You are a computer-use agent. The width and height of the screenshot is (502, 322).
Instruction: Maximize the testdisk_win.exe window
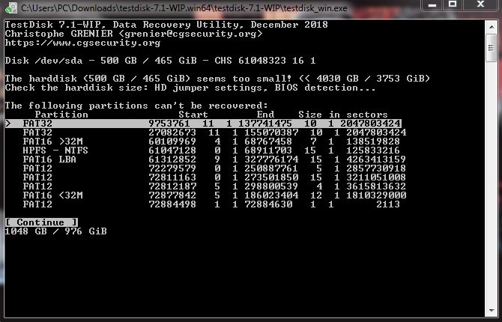tap(453, 4)
